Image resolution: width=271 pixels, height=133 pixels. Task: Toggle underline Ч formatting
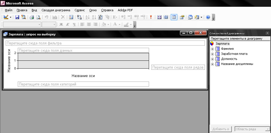pyautogui.click(x=74, y=24)
